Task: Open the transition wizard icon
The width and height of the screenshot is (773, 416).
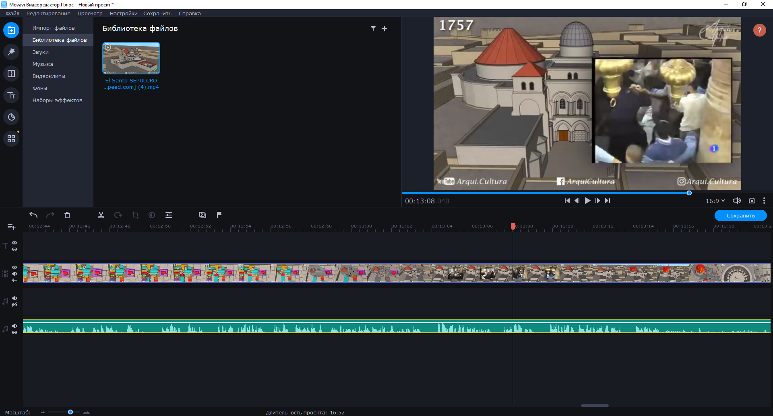Action: 203,215
